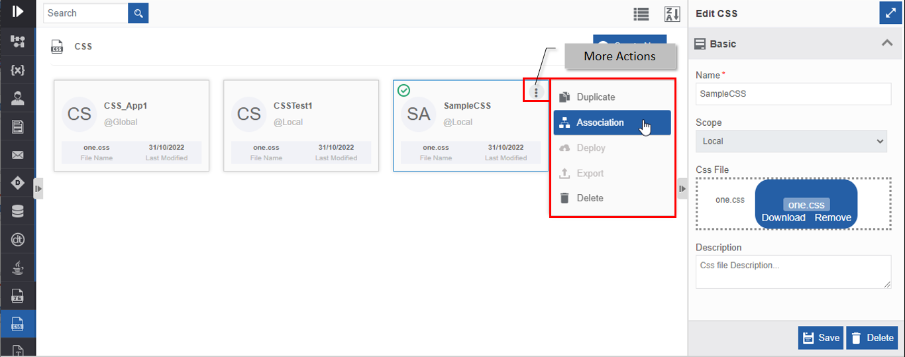
Task: Click the Save button
Action: (821, 338)
